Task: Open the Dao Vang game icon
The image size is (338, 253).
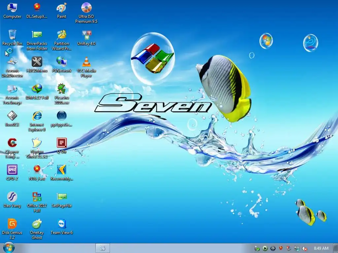Action: click(12, 200)
